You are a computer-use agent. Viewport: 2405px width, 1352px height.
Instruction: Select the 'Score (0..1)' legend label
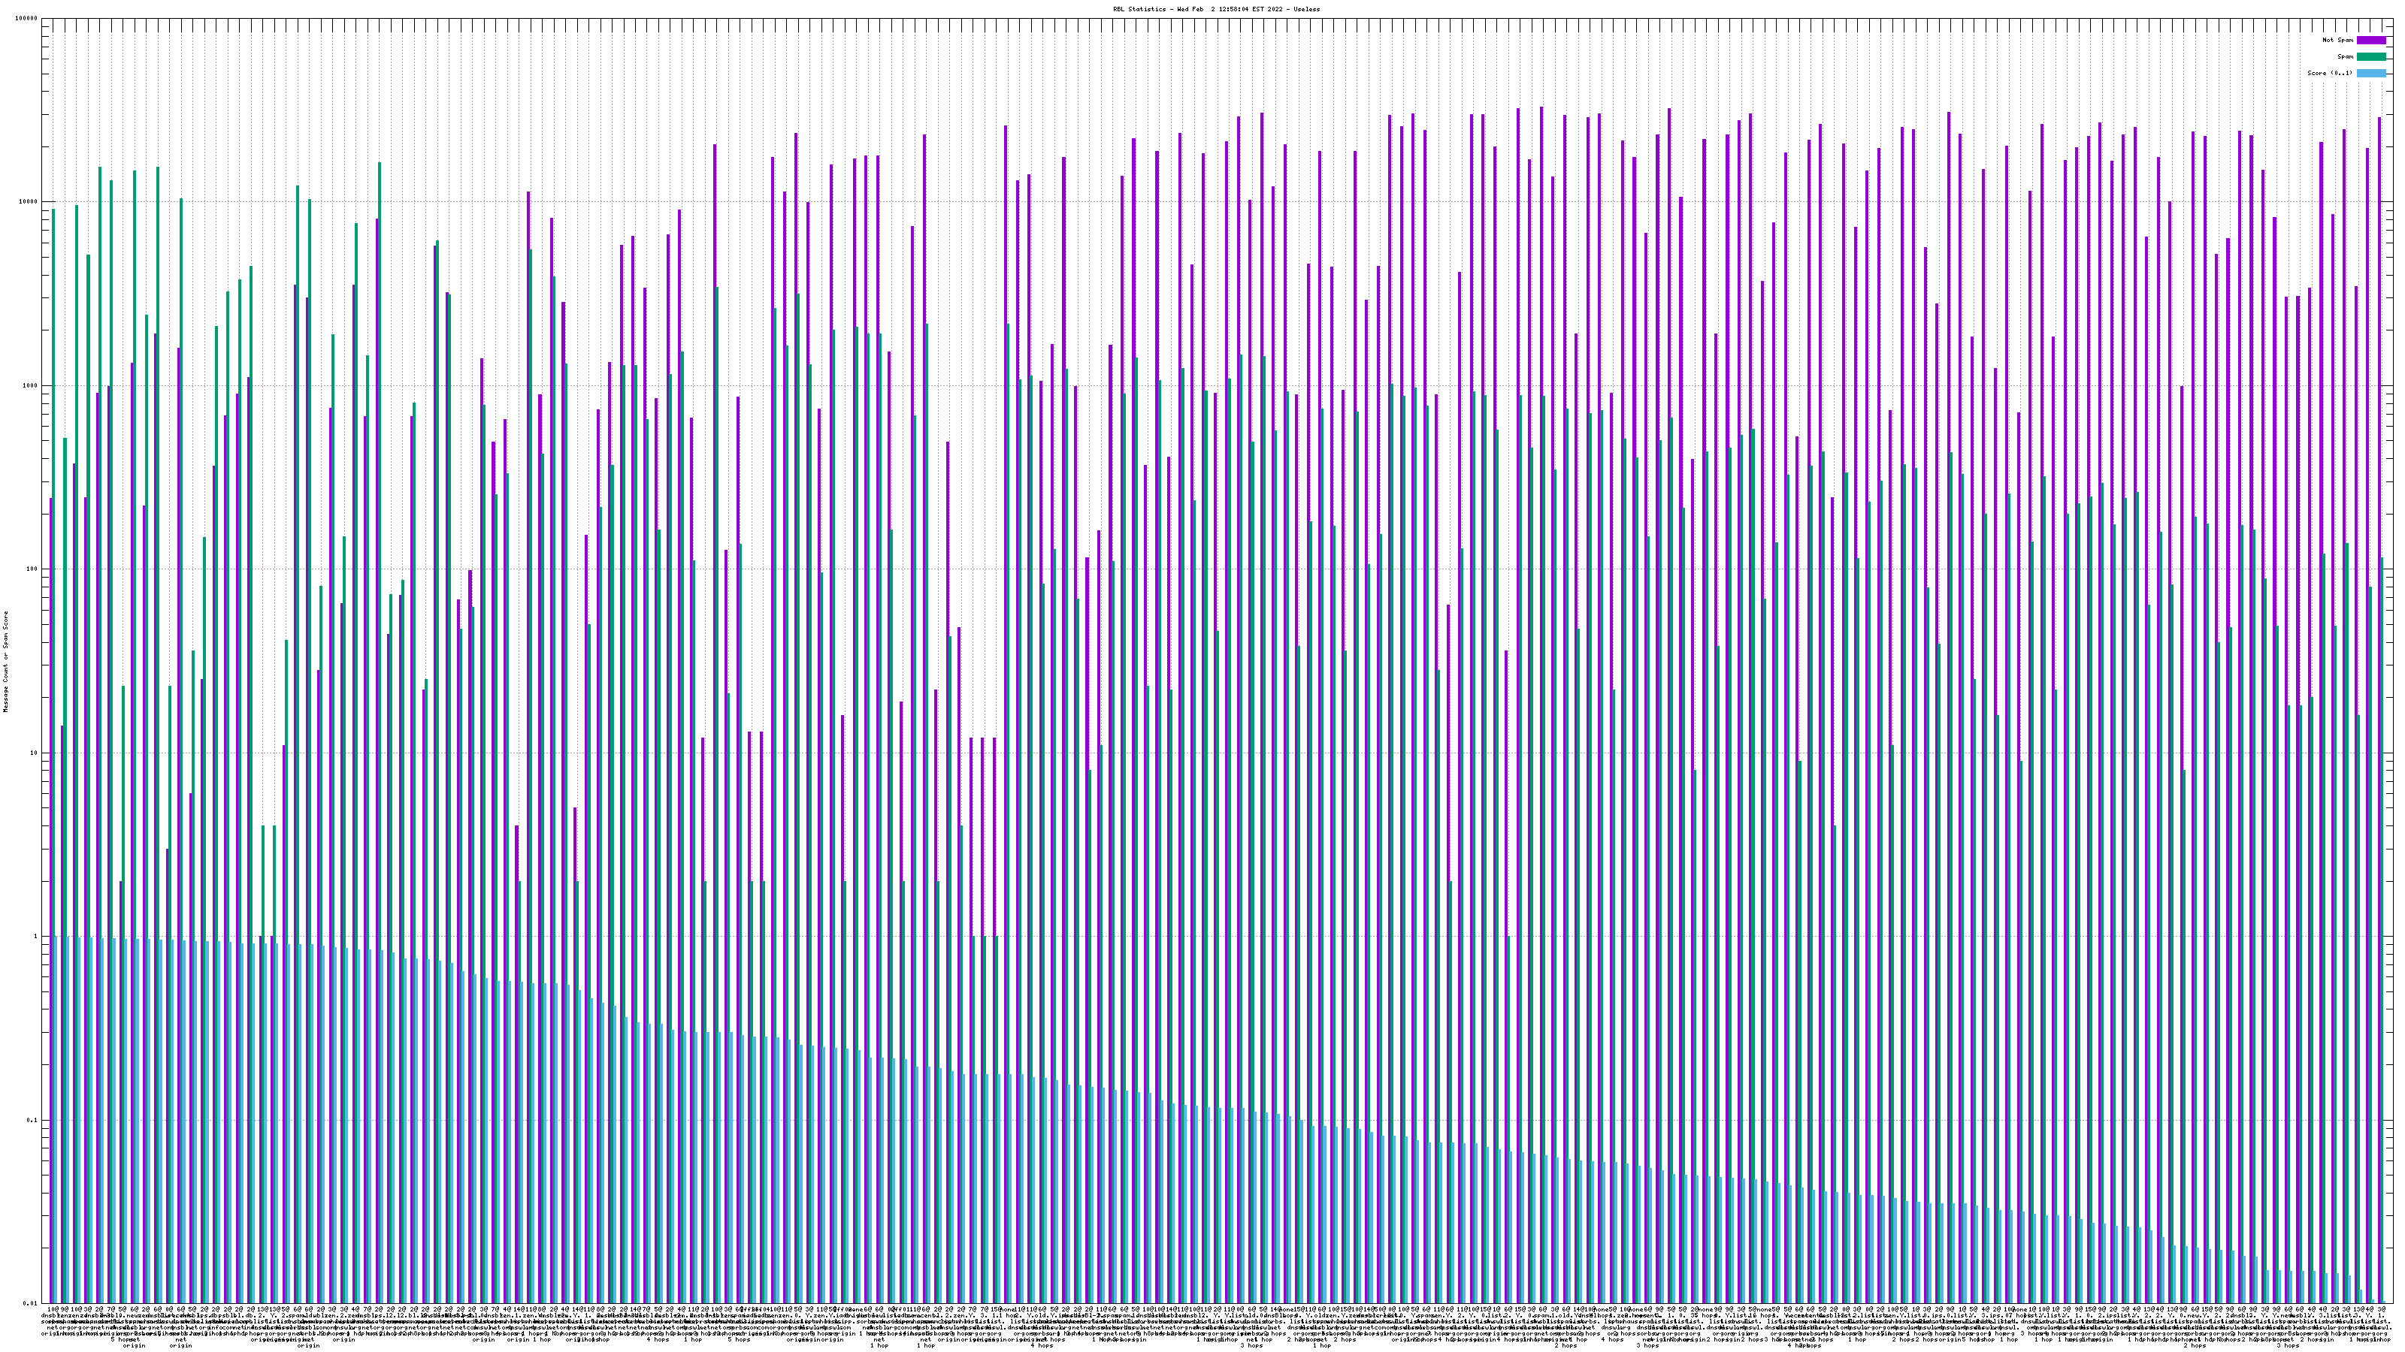pos(2329,73)
